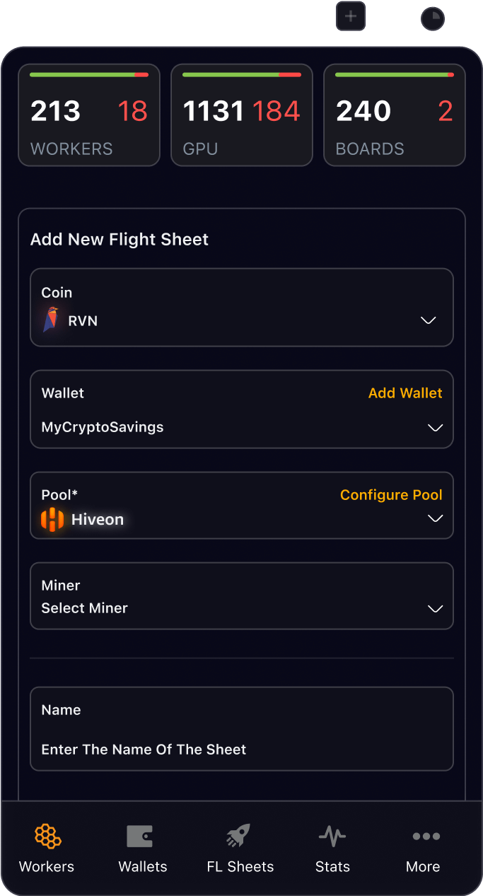Click the Hiveon pool logo

coord(52,519)
